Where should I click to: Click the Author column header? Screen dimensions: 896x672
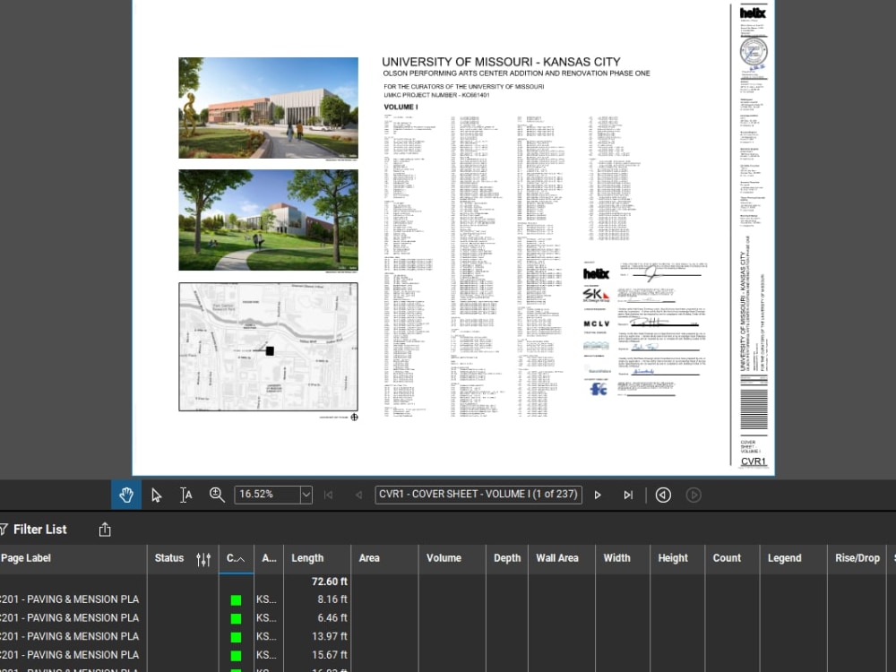click(x=269, y=558)
